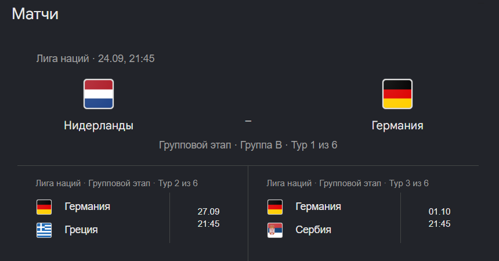The image size is (499, 261).
Task: Click the Матчи section heading
Action: pos(35,14)
